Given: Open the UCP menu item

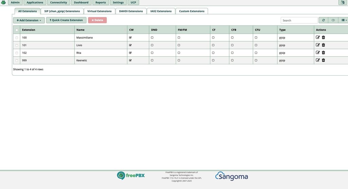Looking at the screenshot, I should click(133, 2).
